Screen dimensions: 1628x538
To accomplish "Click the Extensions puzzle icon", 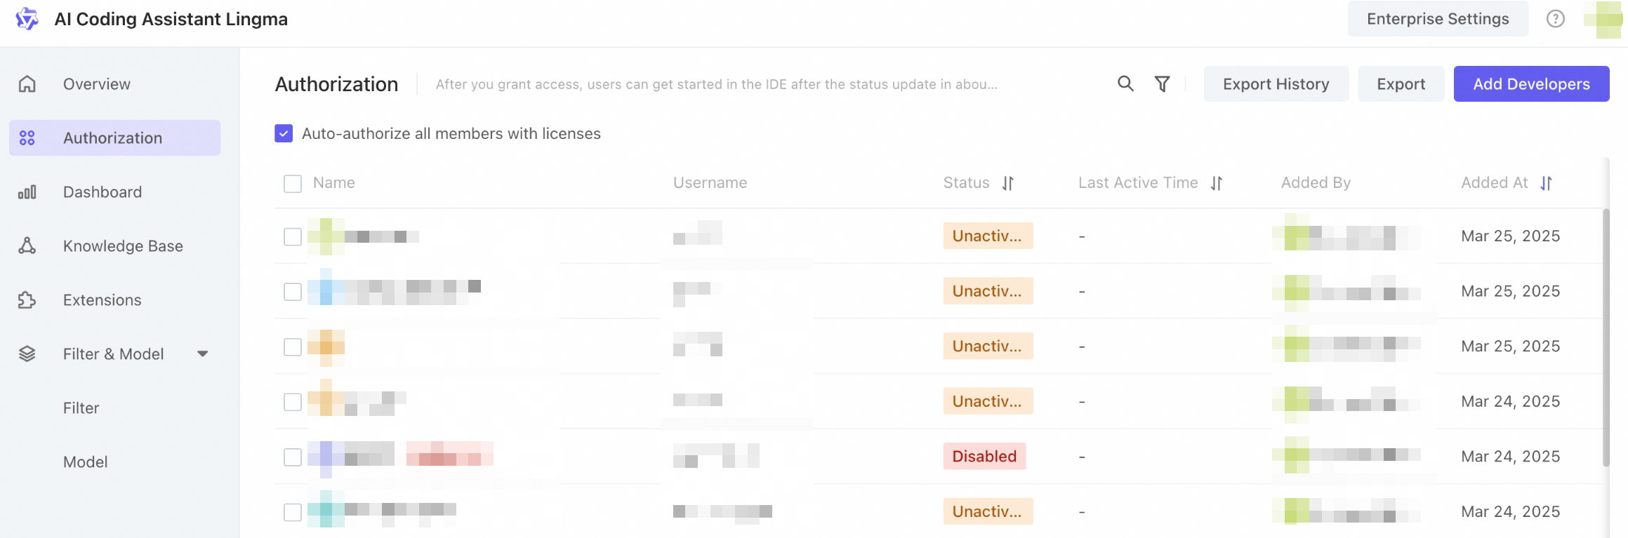I will pyautogui.click(x=27, y=300).
